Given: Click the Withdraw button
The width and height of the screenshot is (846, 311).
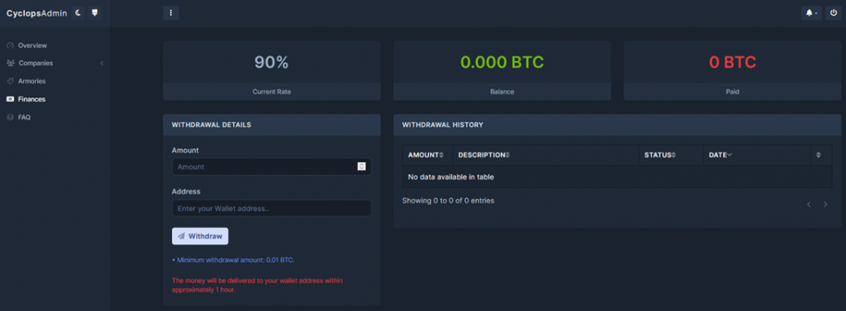Looking at the screenshot, I should 200,236.
